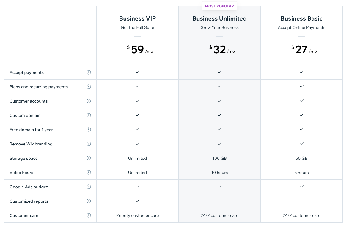Click the Most Popular badge
Viewport: 349px width, 228px height.
219,6
